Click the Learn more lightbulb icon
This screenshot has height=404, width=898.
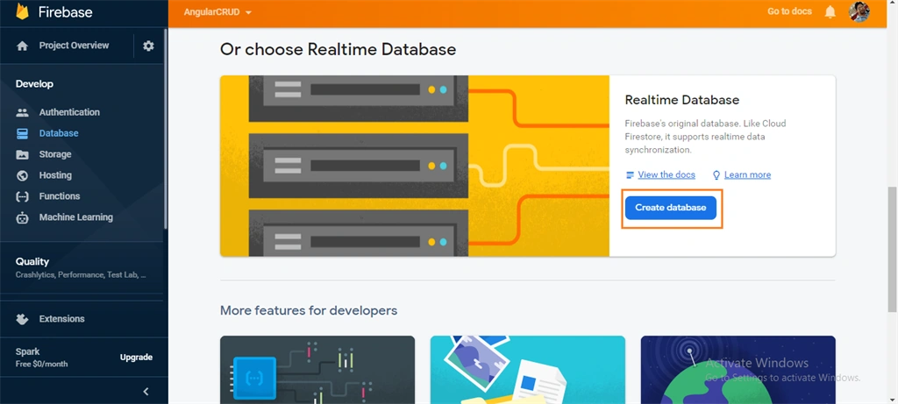pyautogui.click(x=716, y=175)
